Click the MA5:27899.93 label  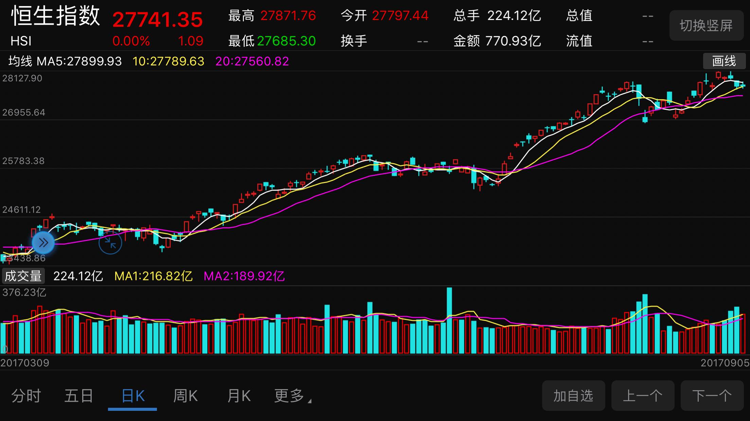79,61
